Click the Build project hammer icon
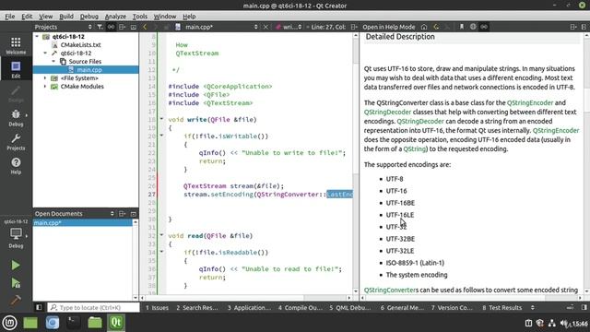 coord(16,300)
